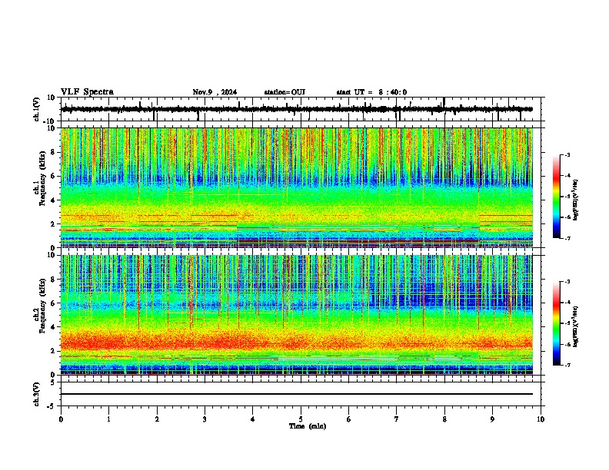Image resolution: width=609 pixels, height=470 pixels.
Task: Click the flat ch.3(V) signal line
Action: (x=297, y=394)
